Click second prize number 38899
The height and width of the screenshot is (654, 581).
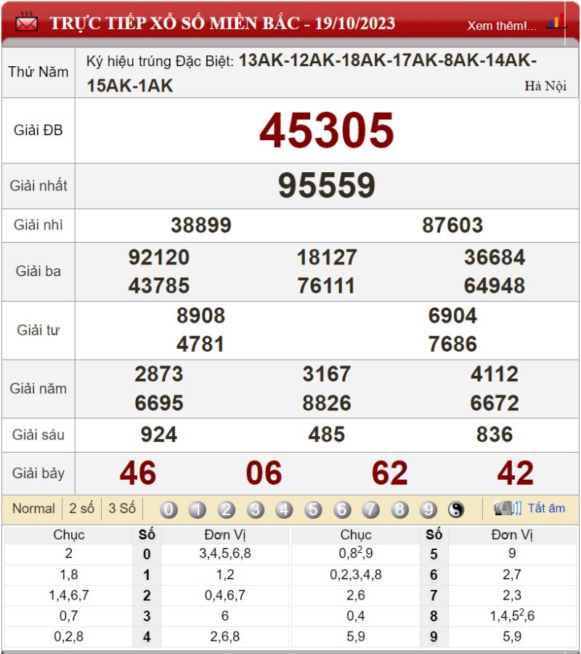[201, 225]
